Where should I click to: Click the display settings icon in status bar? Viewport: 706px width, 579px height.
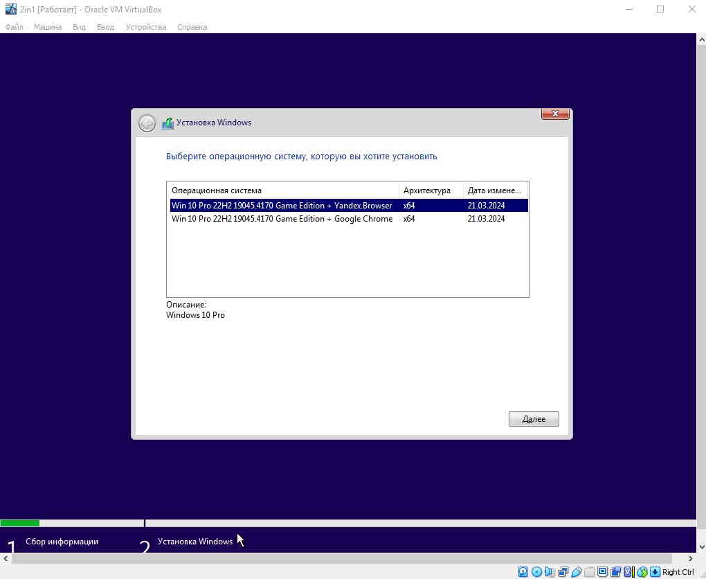(x=602, y=572)
